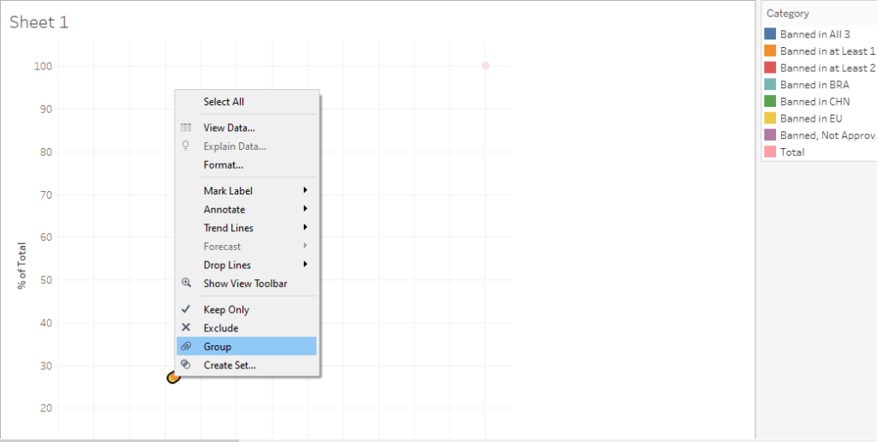The width and height of the screenshot is (877, 442).
Task: Choose Show View Toolbar entry
Action: point(247,284)
